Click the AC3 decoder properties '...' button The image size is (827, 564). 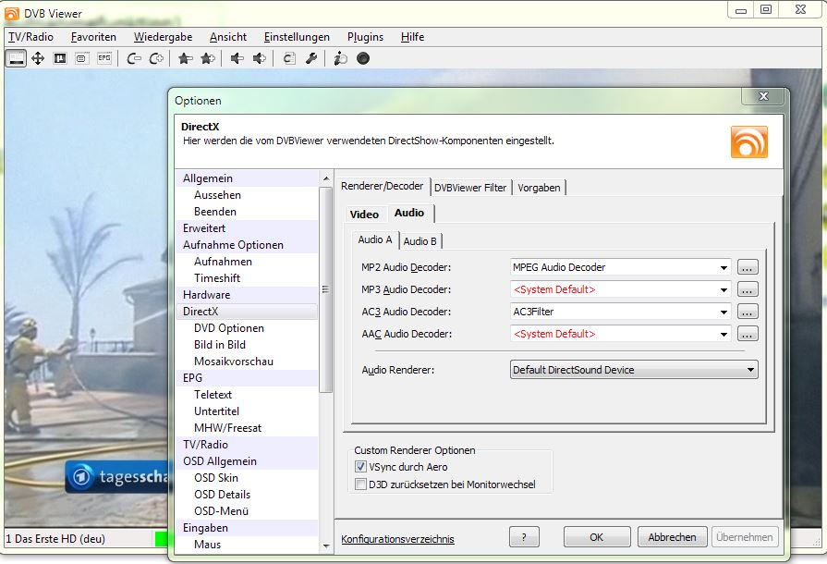click(x=748, y=312)
